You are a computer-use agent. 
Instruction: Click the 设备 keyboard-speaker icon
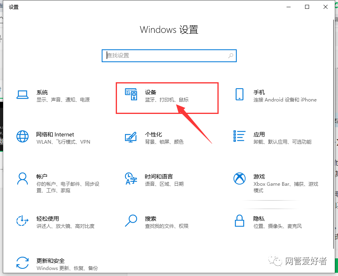coord(131,94)
